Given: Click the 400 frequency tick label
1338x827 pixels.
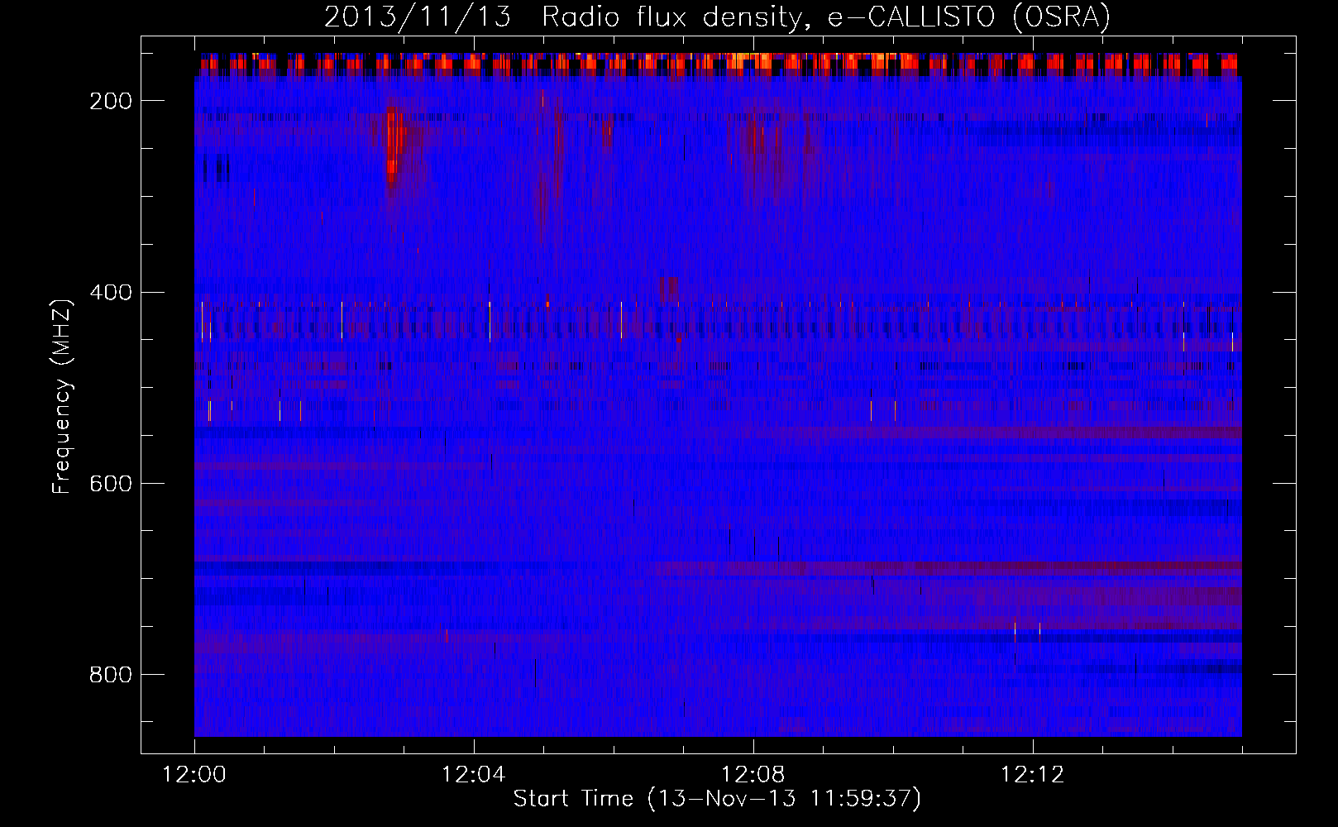Looking at the screenshot, I should [x=111, y=292].
